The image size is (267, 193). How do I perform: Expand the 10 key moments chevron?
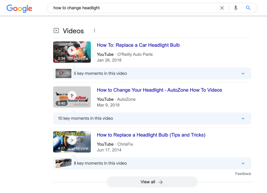pos(243,118)
